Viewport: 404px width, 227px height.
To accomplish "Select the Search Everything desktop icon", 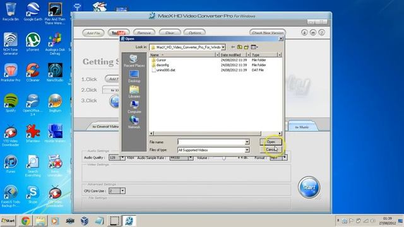I will [33, 166].
